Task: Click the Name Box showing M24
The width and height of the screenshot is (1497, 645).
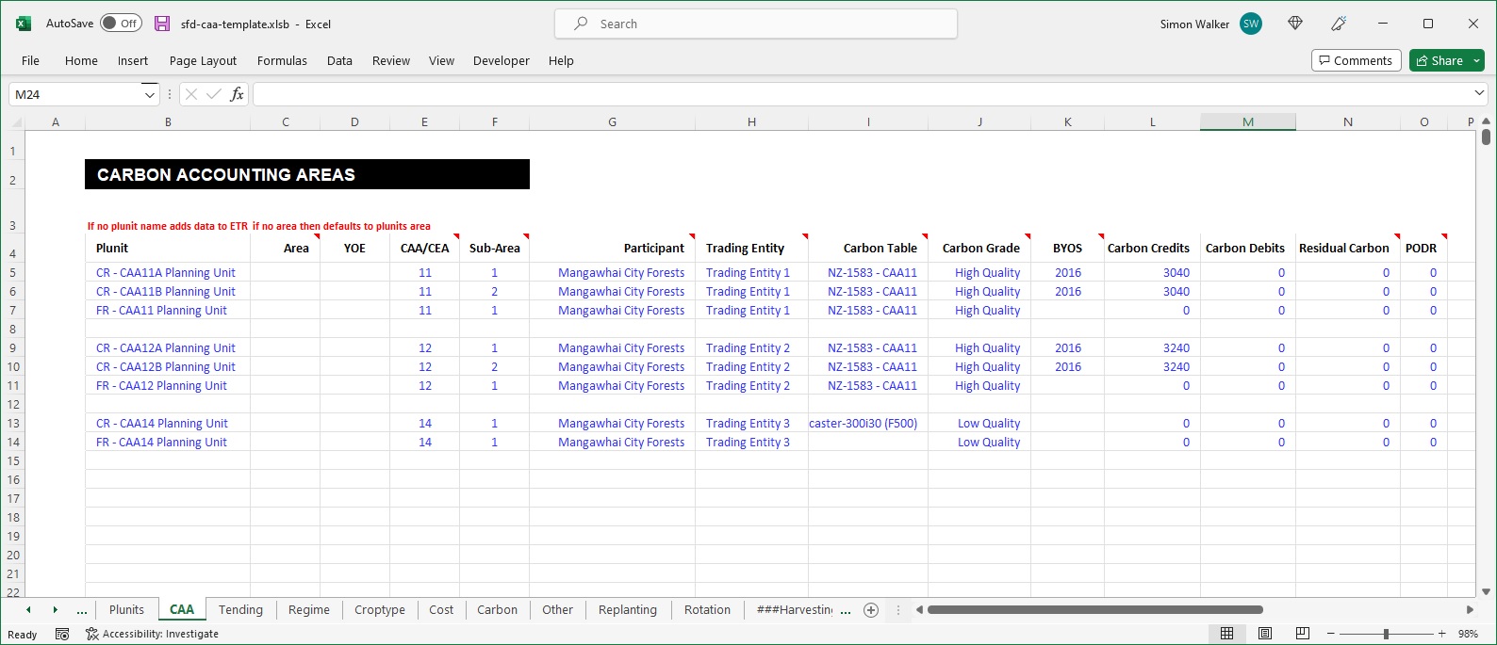Action: (75, 94)
